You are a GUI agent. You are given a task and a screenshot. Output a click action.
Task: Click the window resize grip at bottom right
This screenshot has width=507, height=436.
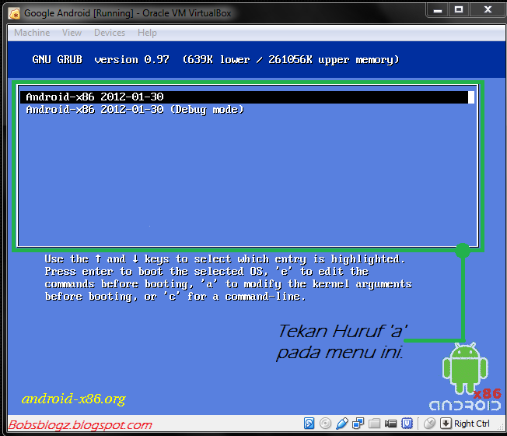click(x=501, y=427)
